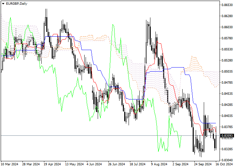Image resolution: width=235 pixels, height=168 pixels.
Task: Click the 26 Jun 2024 date label
Action: pos(116,164)
